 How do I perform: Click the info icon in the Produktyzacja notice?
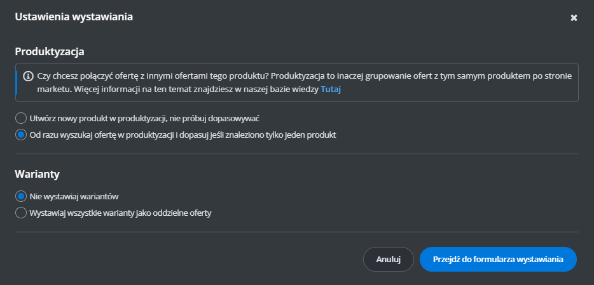(28, 76)
